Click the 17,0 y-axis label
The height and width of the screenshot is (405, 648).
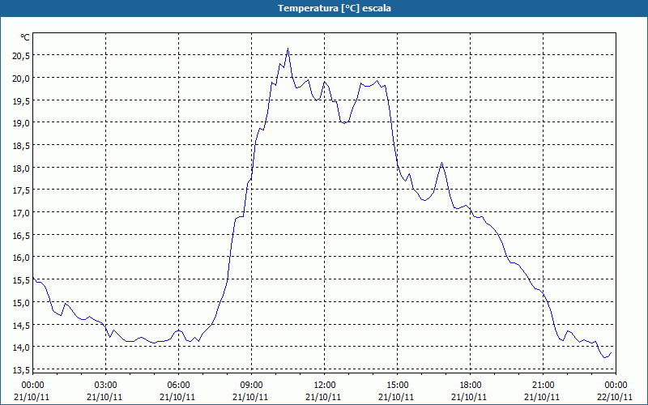point(21,213)
